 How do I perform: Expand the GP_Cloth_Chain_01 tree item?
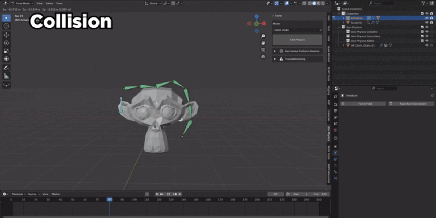tap(343, 45)
